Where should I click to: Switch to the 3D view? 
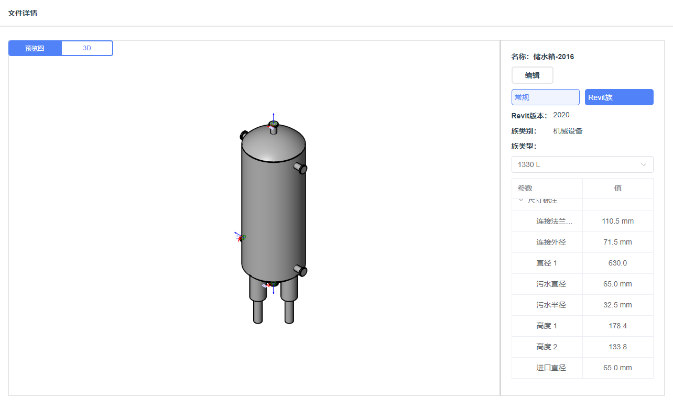(87, 48)
